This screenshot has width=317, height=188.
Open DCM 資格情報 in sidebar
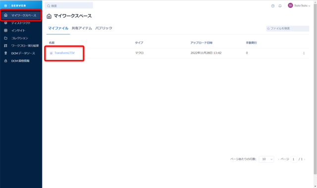(x=21, y=61)
